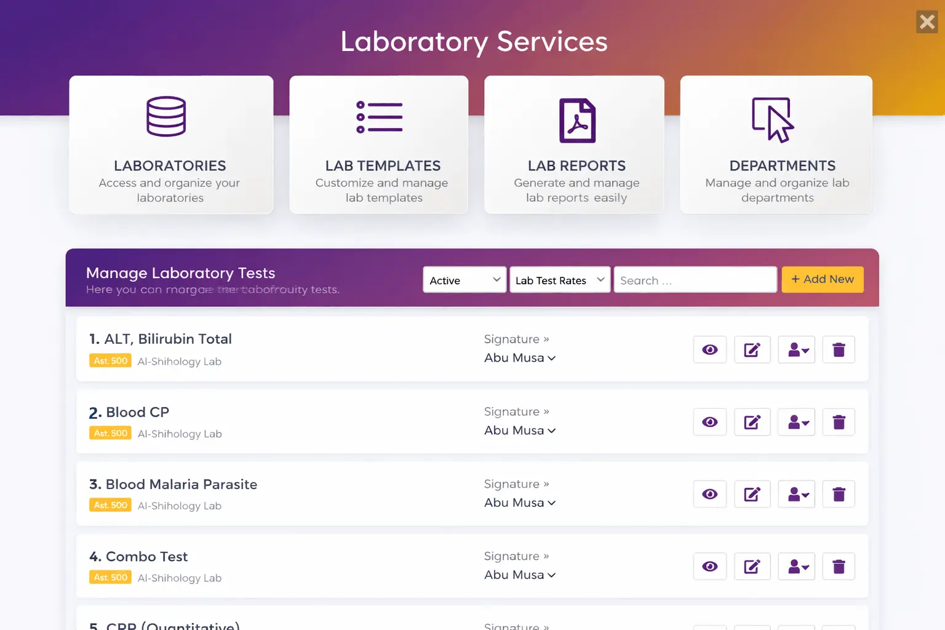Viewport: 945px width, 630px height.
Task: Open Signature link for Blood Malaria Parasite
Action: pyautogui.click(x=517, y=484)
